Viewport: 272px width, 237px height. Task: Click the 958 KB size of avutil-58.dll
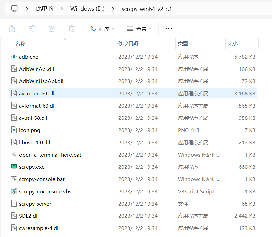(247, 118)
